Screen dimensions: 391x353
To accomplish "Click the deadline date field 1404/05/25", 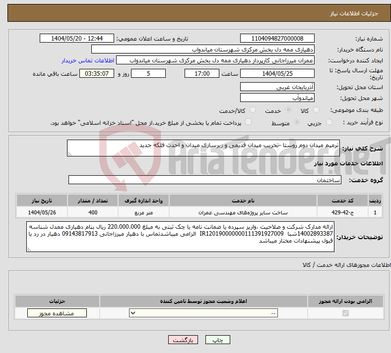I will point(277,73).
